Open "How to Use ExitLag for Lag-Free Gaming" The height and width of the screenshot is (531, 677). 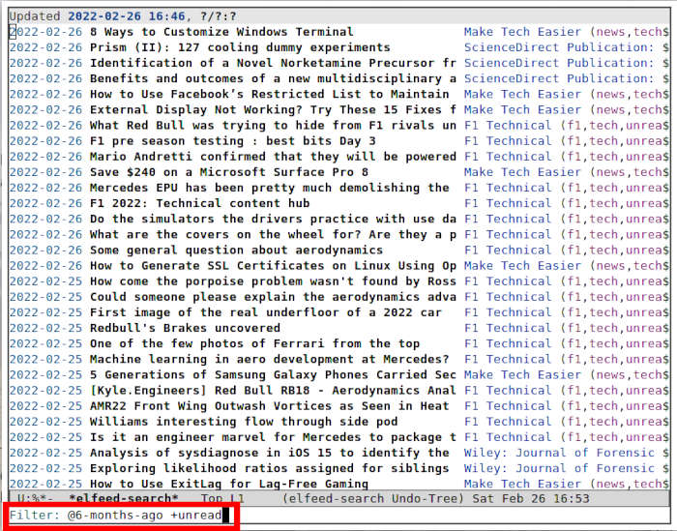click(229, 484)
